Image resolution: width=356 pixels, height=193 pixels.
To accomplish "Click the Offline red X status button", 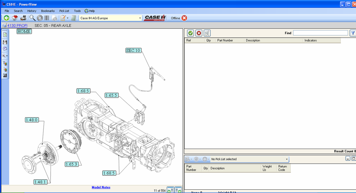I will pyautogui.click(x=184, y=18).
